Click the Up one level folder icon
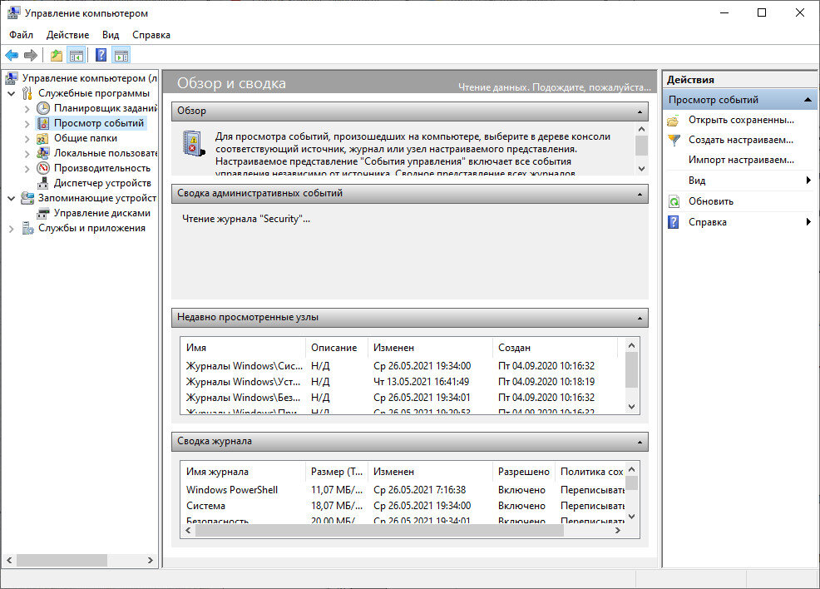Screen dimensions: 820x589 click(57, 55)
